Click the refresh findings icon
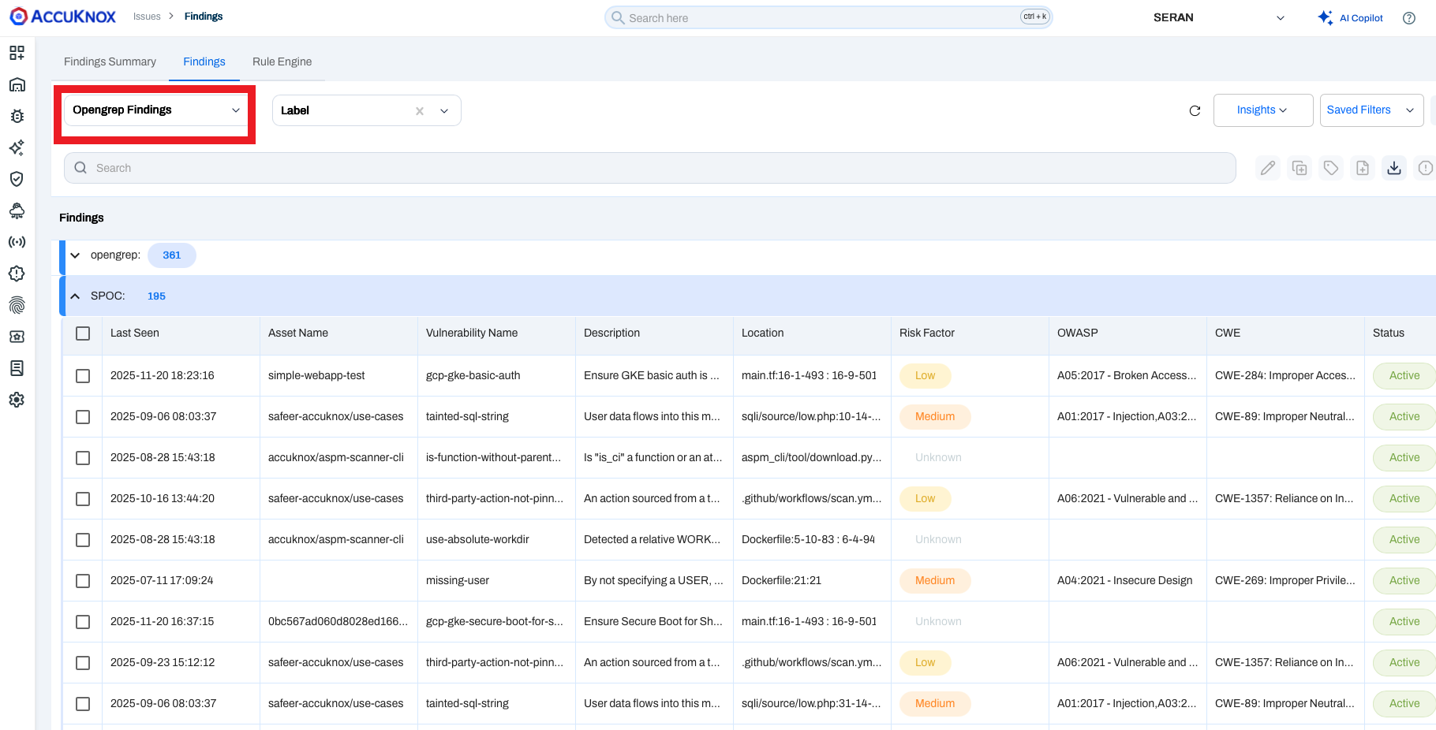The width and height of the screenshot is (1436, 730). (x=1195, y=110)
